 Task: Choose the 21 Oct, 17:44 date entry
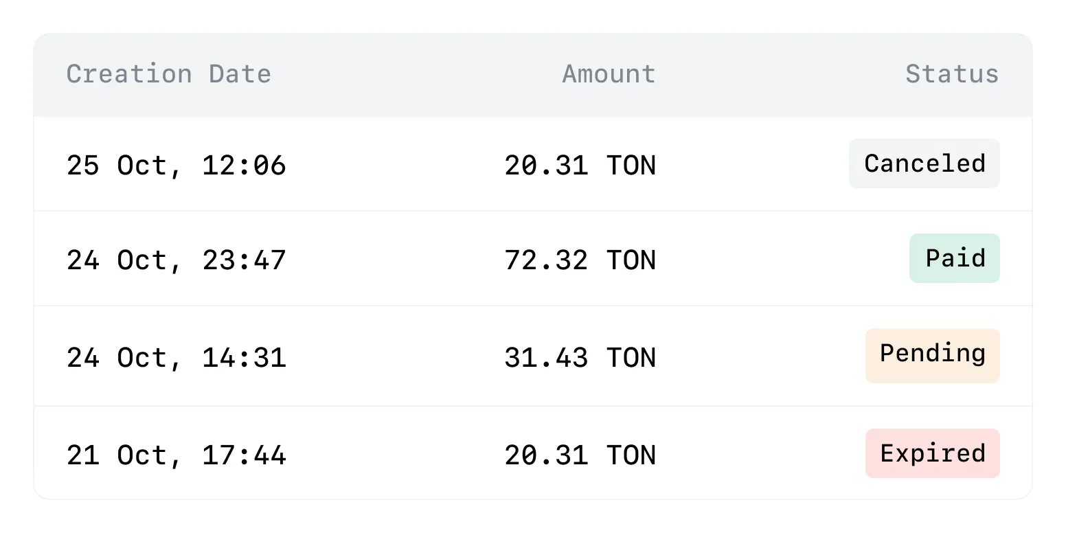176,455
